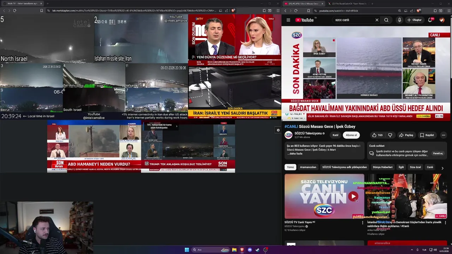Click the CNN Türk stream tile in Multi TV

coord(234,92)
